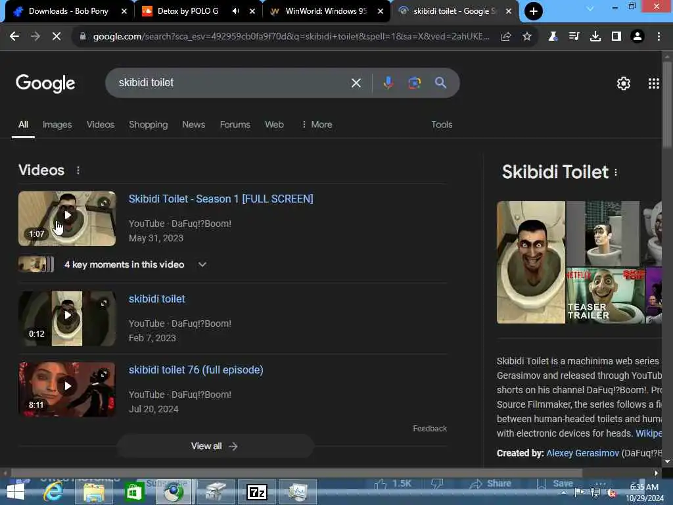Screen dimensions: 673x505
Task: Open the large Skibidi Toilet panel image
Action: click(x=531, y=262)
